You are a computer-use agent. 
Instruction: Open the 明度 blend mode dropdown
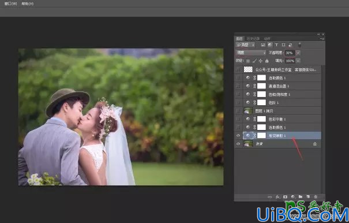(250, 53)
